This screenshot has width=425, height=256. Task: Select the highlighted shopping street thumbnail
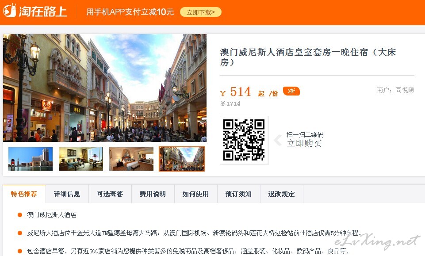tap(182, 159)
